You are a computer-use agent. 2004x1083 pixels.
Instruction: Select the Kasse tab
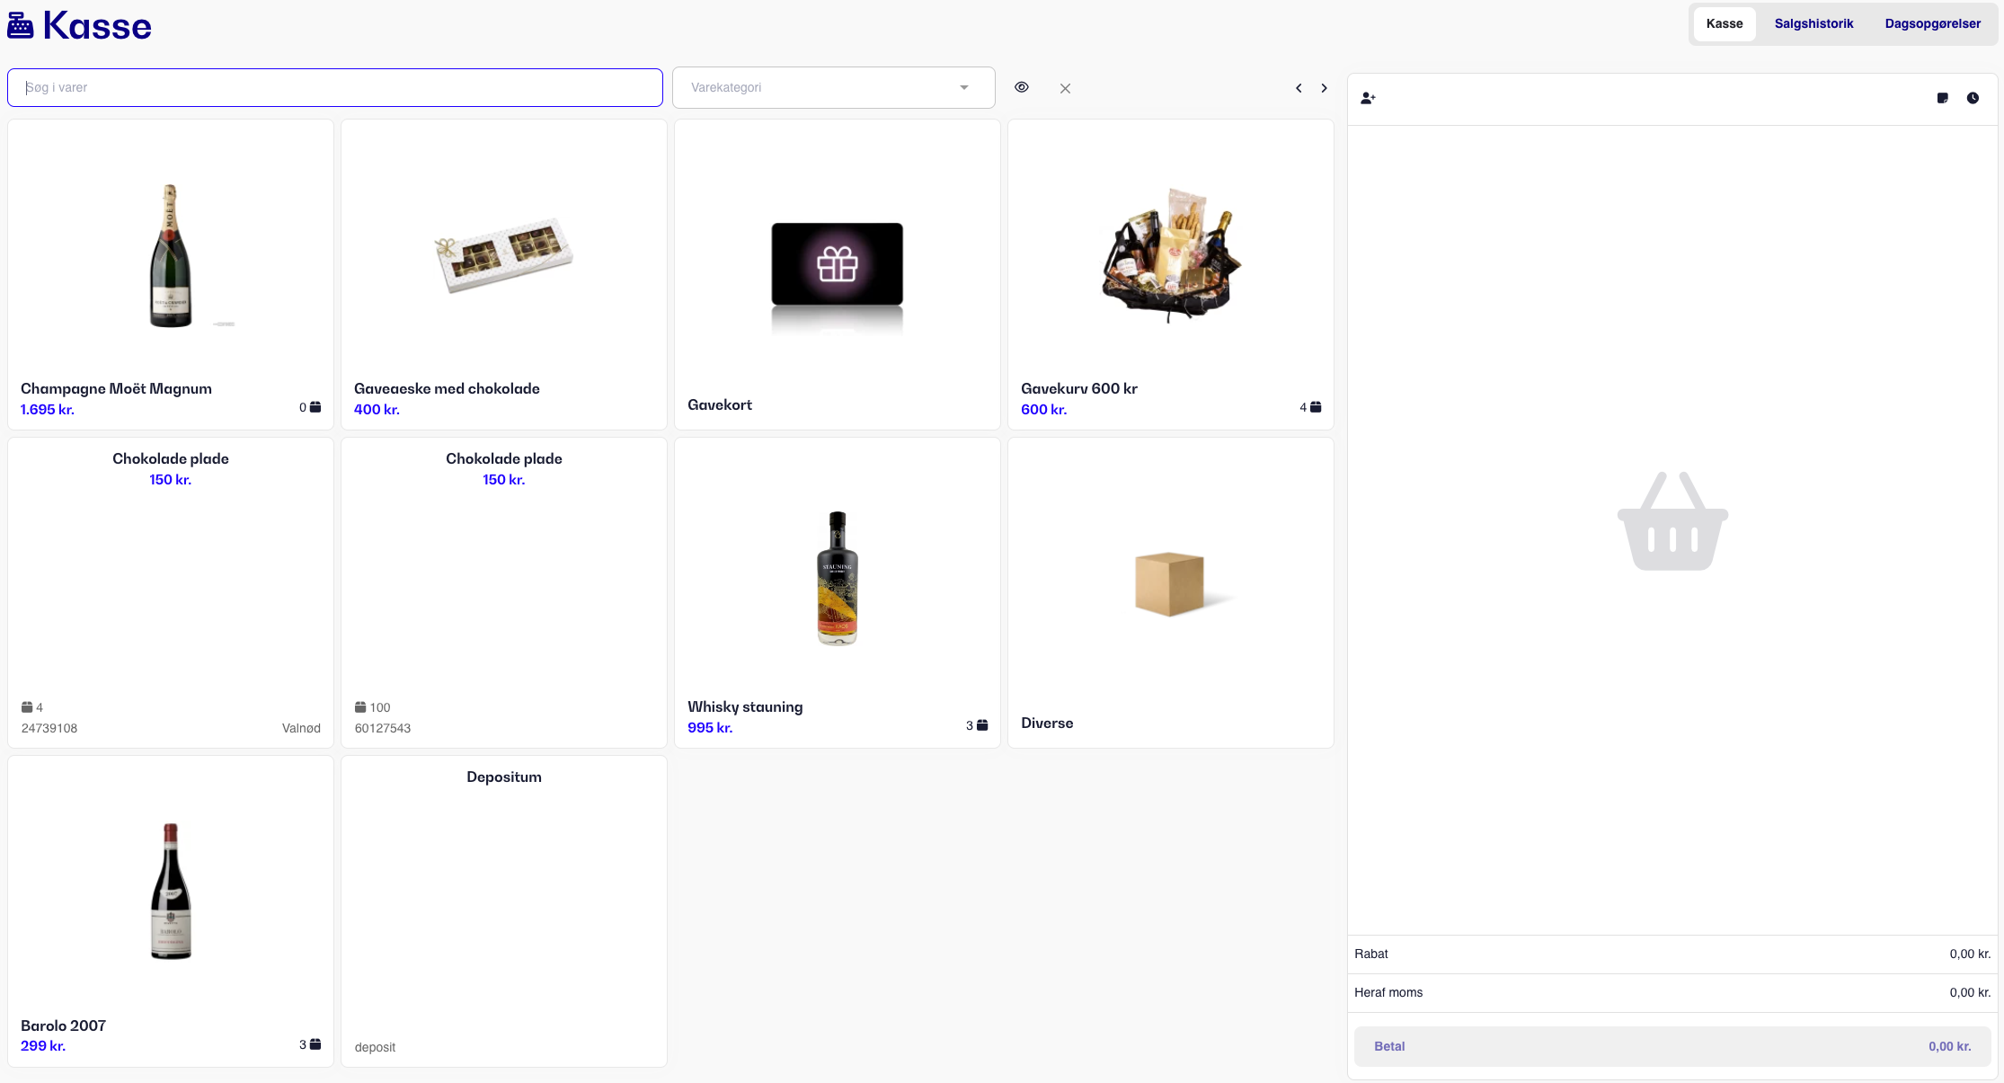[x=1724, y=23]
